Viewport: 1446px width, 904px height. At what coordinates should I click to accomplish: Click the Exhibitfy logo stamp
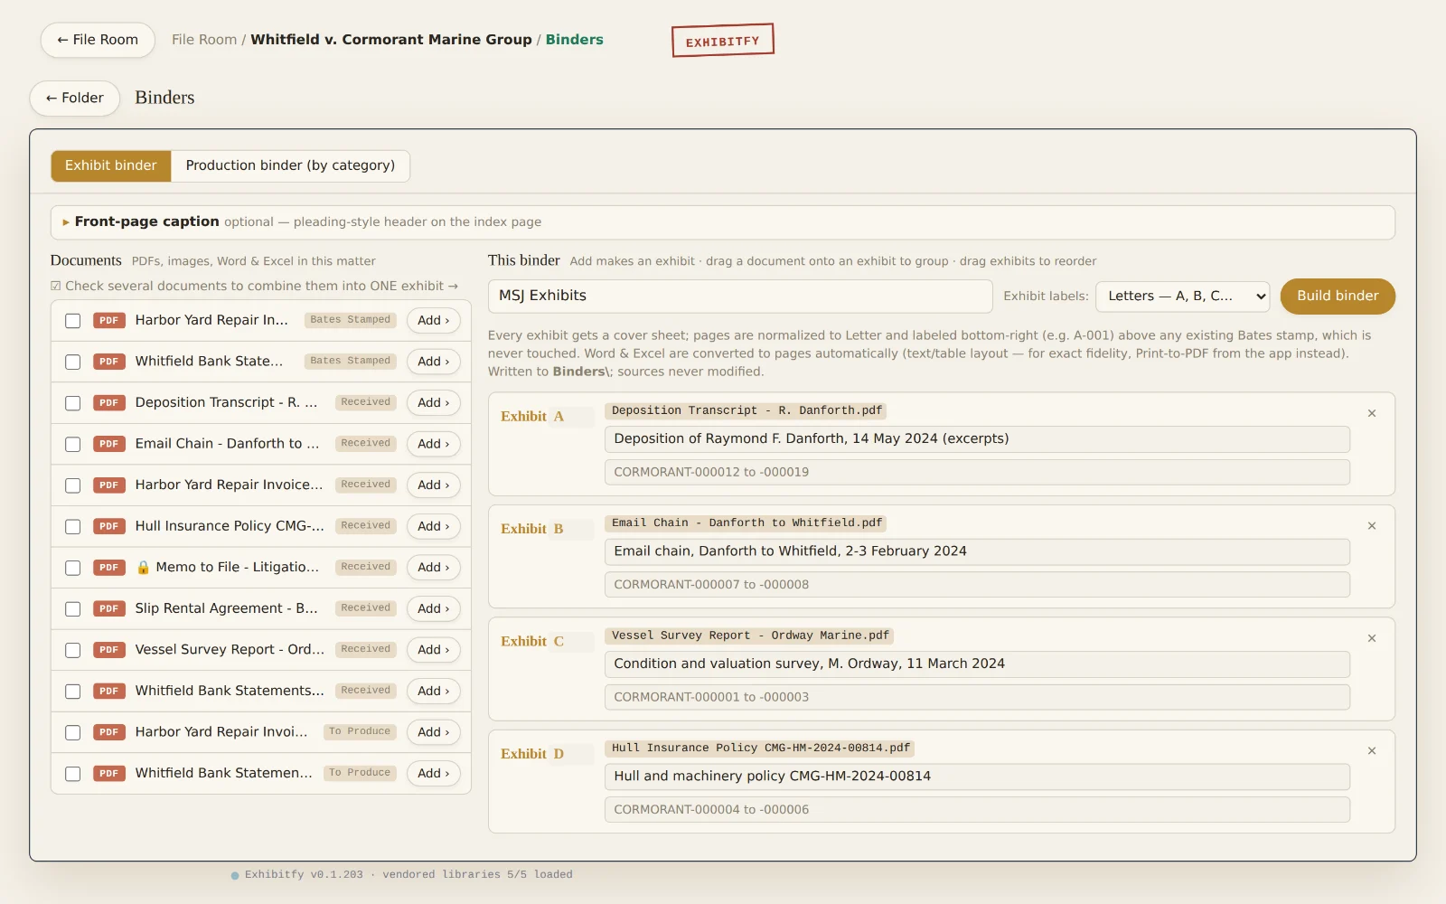click(722, 41)
